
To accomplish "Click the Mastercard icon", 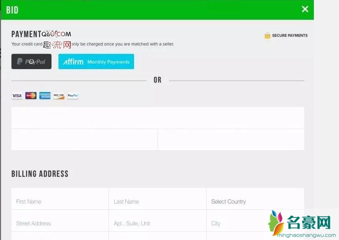I will click(31, 96).
